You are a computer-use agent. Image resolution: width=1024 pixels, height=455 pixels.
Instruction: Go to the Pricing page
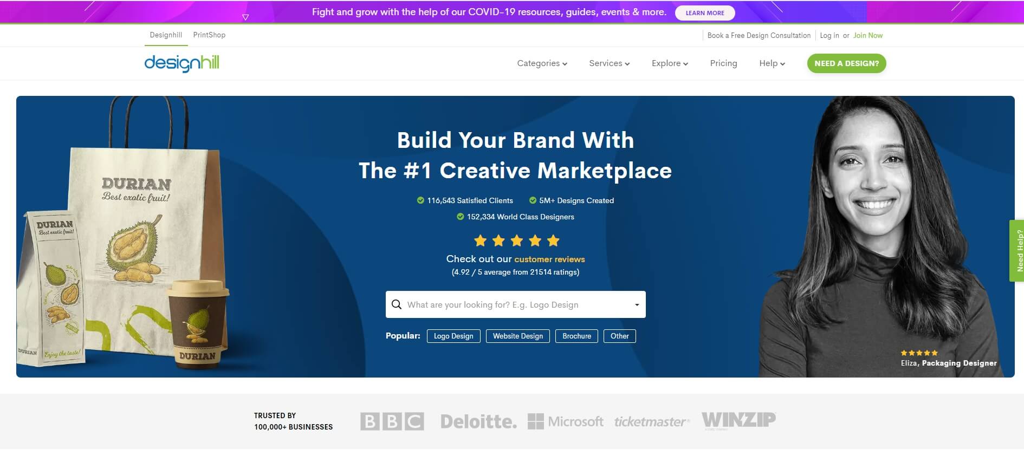coord(723,63)
